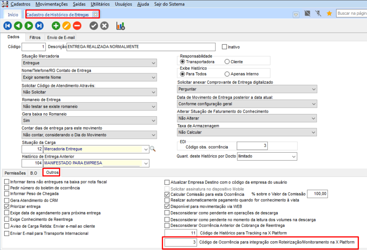Select Cliente responsibility
The height and width of the screenshot is (250, 367).
pyautogui.click(x=227, y=62)
